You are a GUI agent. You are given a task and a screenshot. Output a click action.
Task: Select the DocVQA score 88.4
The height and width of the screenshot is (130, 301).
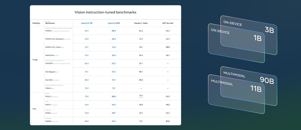click(87, 80)
